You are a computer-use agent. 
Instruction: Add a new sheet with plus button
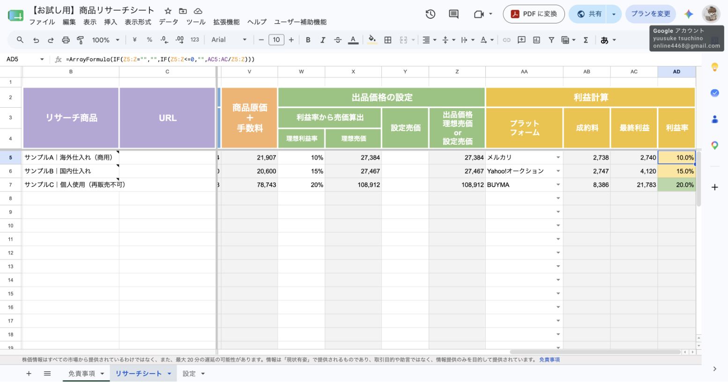click(x=29, y=374)
